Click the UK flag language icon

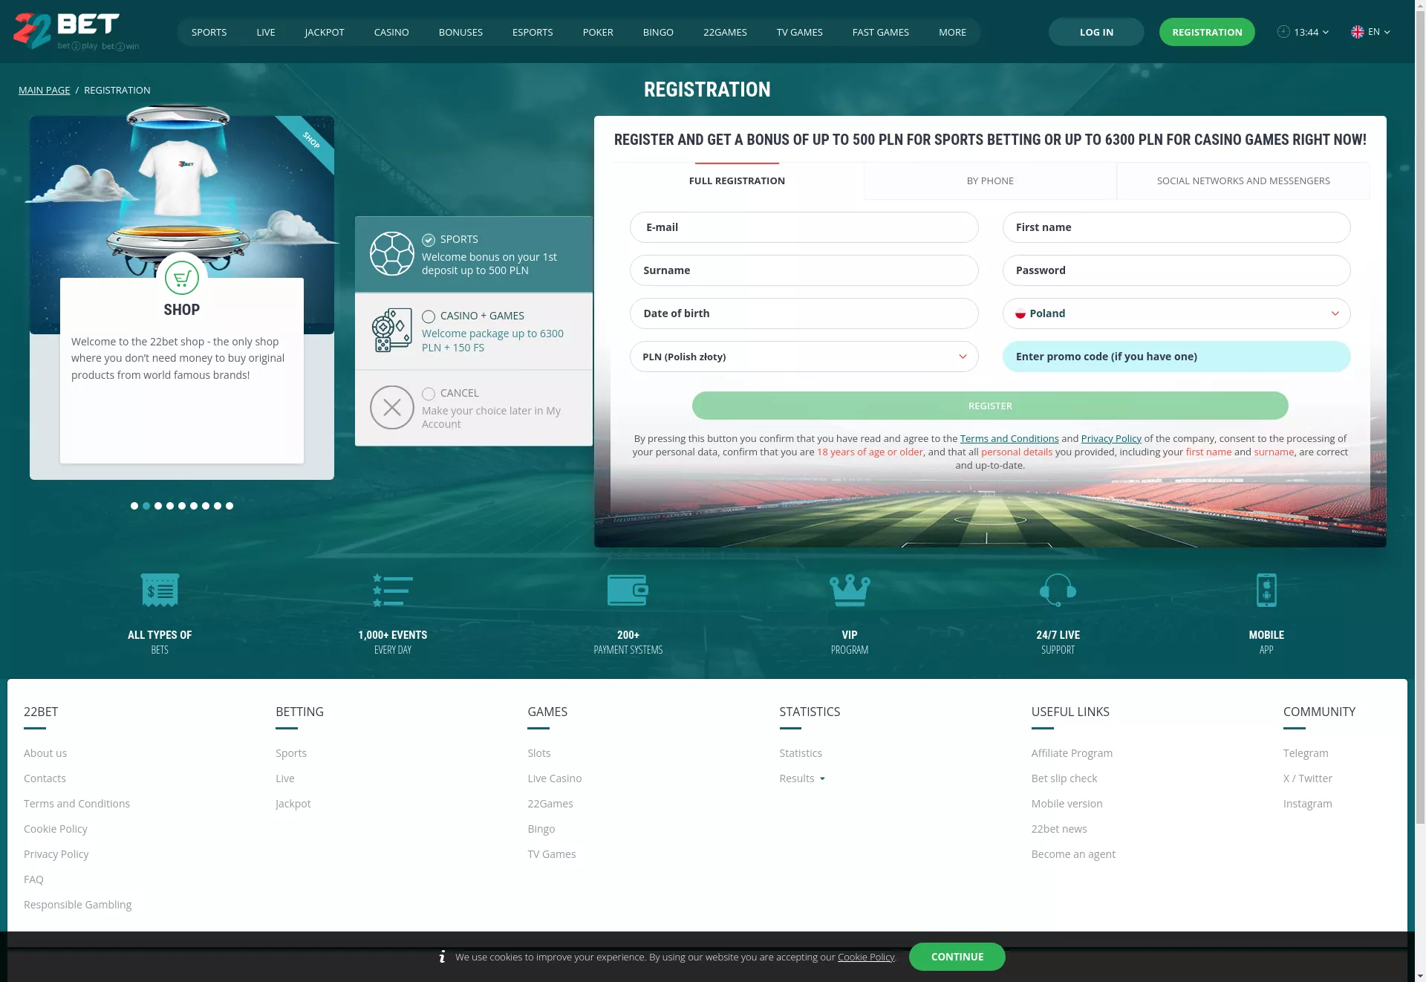1358,32
